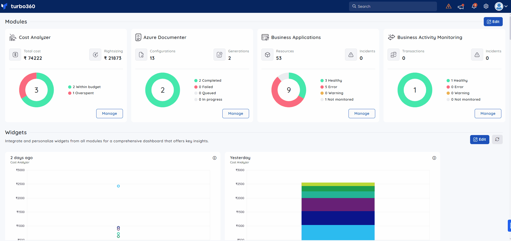Open info icon on Yesterday widget
The image size is (511, 241).
coord(434,158)
